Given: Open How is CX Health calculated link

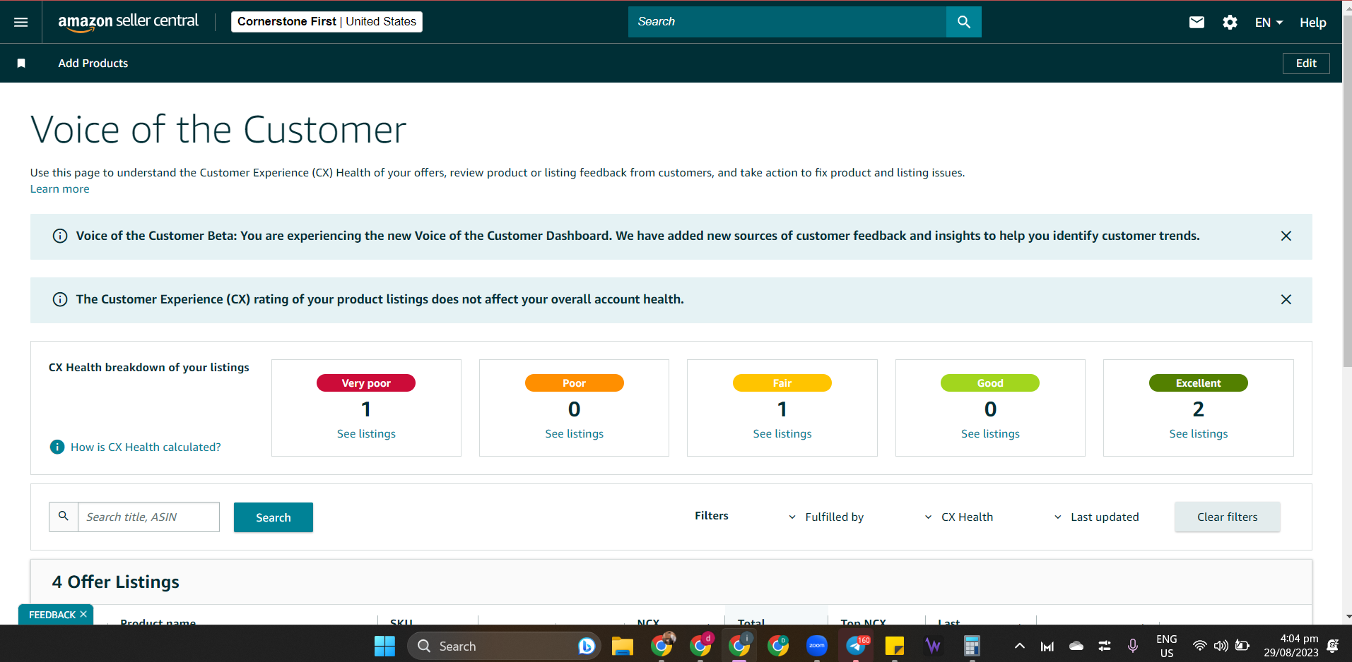Looking at the screenshot, I should [x=146, y=447].
